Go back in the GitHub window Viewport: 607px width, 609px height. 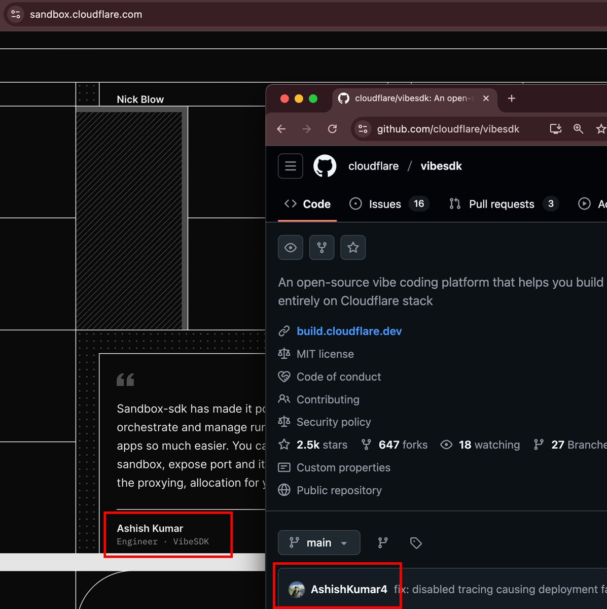click(281, 129)
